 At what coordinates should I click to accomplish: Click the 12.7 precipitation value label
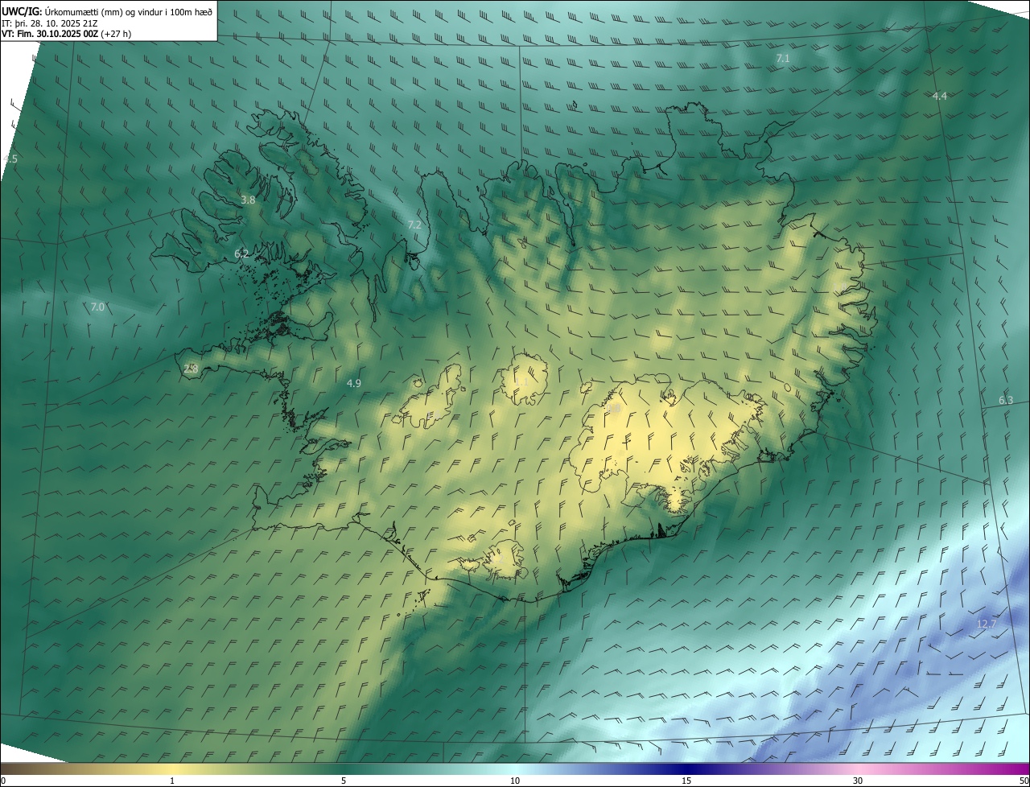pos(987,624)
